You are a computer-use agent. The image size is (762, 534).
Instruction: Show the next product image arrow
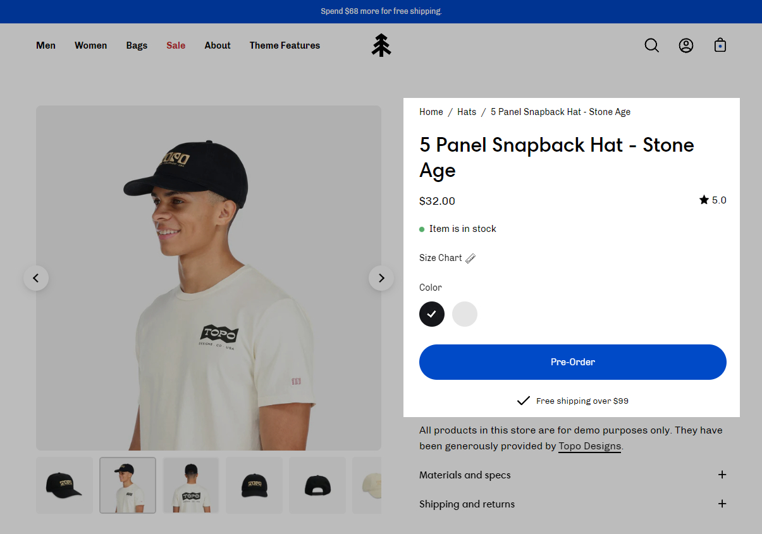381,278
